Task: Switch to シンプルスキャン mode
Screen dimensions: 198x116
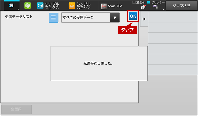Action: [80, 6]
